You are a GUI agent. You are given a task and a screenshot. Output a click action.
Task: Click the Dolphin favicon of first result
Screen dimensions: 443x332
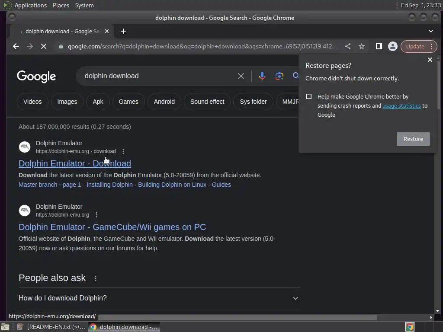[x=25, y=147]
